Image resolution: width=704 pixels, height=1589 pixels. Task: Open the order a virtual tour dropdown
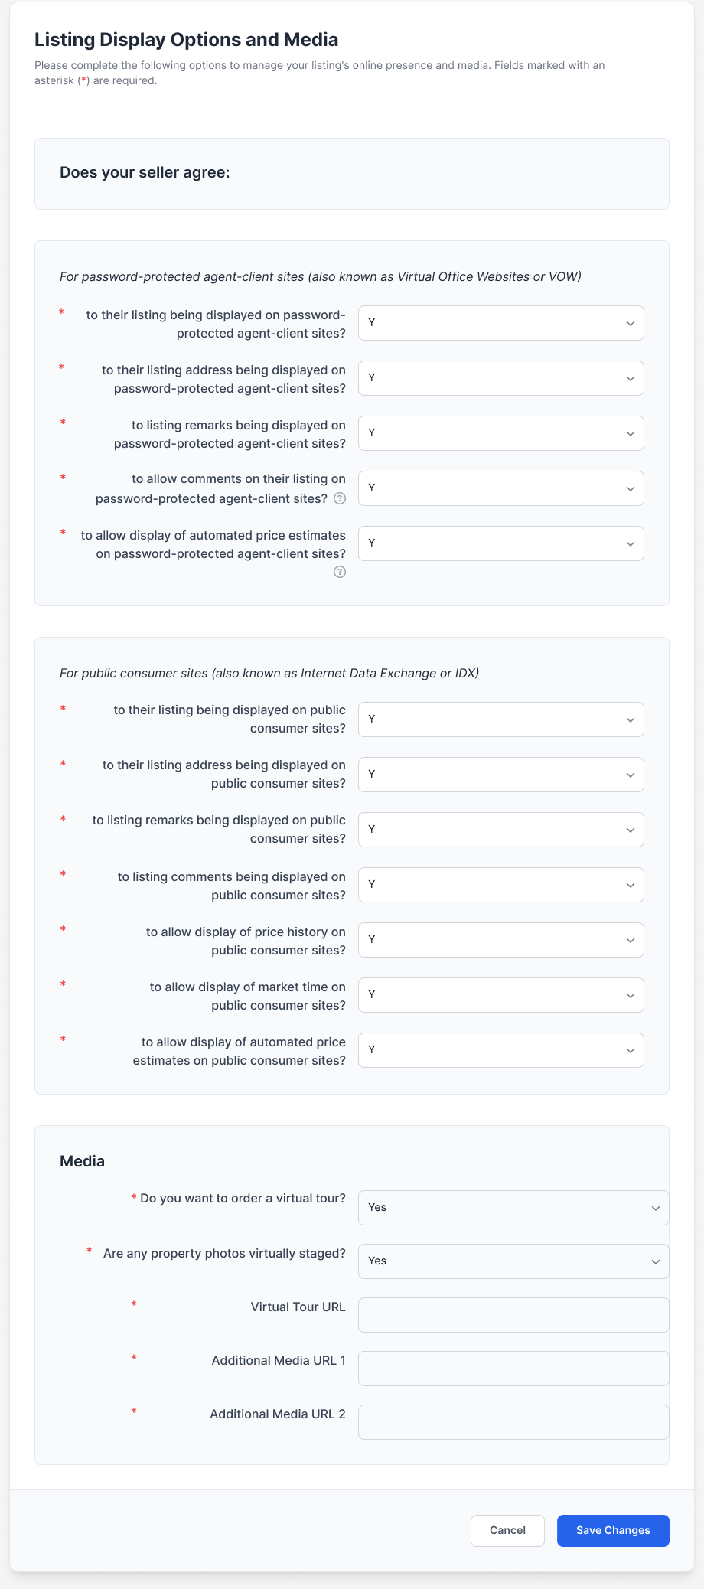pos(513,1208)
